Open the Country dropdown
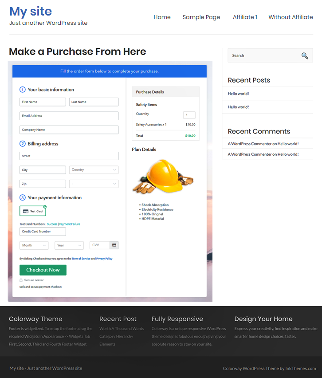Viewport: 322px width, 378px height. coord(94,170)
